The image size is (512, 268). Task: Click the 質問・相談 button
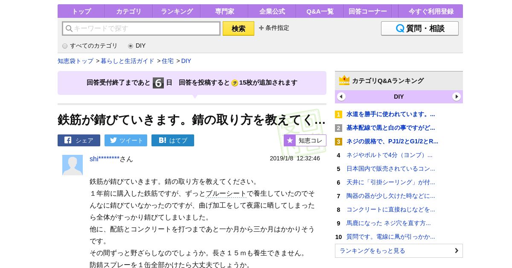point(420,29)
